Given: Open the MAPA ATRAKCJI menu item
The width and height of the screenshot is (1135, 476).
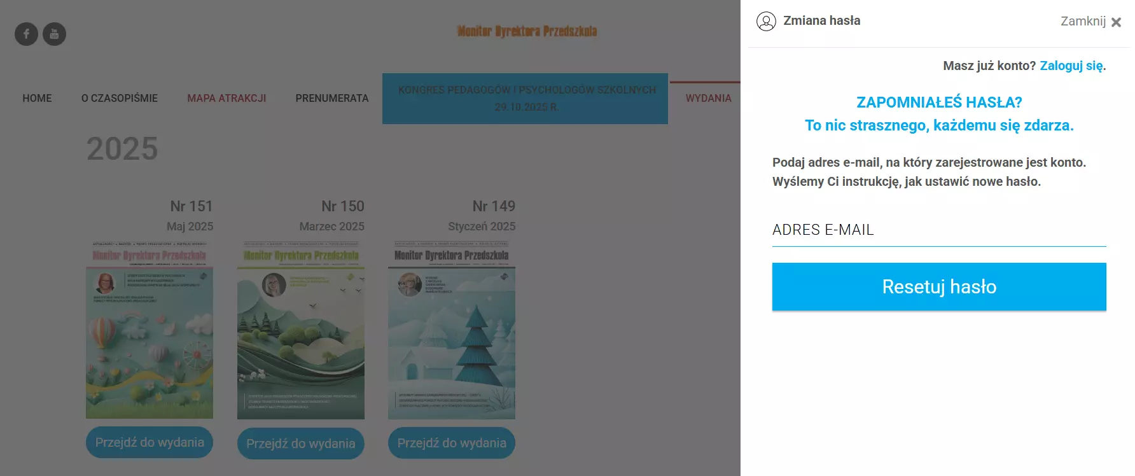Looking at the screenshot, I should (226, 98).
